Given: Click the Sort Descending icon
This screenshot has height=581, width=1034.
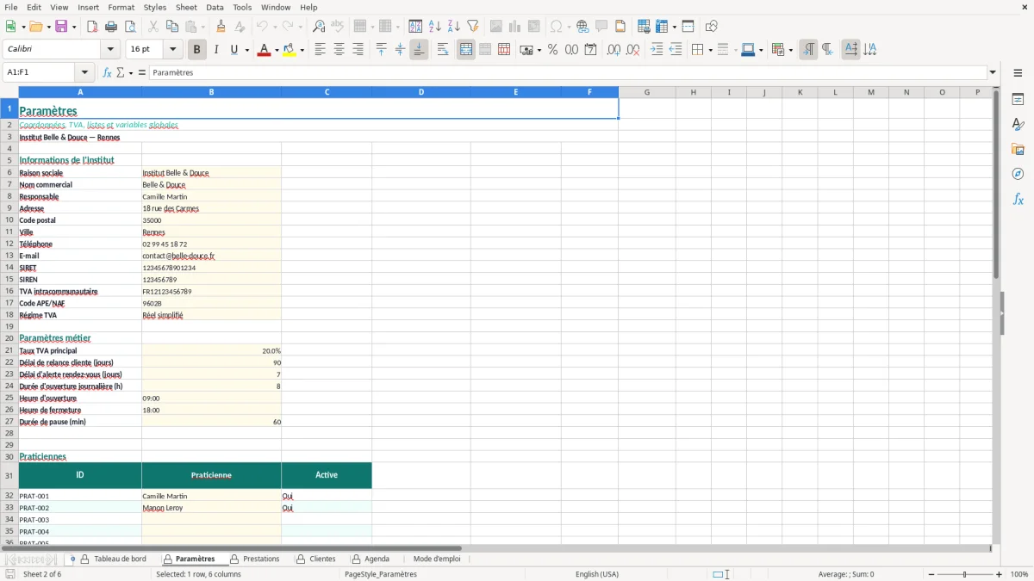Looking at the screenshot, I should [454, 27].
